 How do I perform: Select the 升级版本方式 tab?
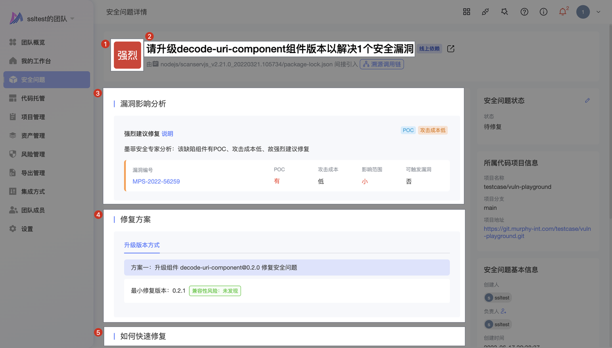point(142,245)
